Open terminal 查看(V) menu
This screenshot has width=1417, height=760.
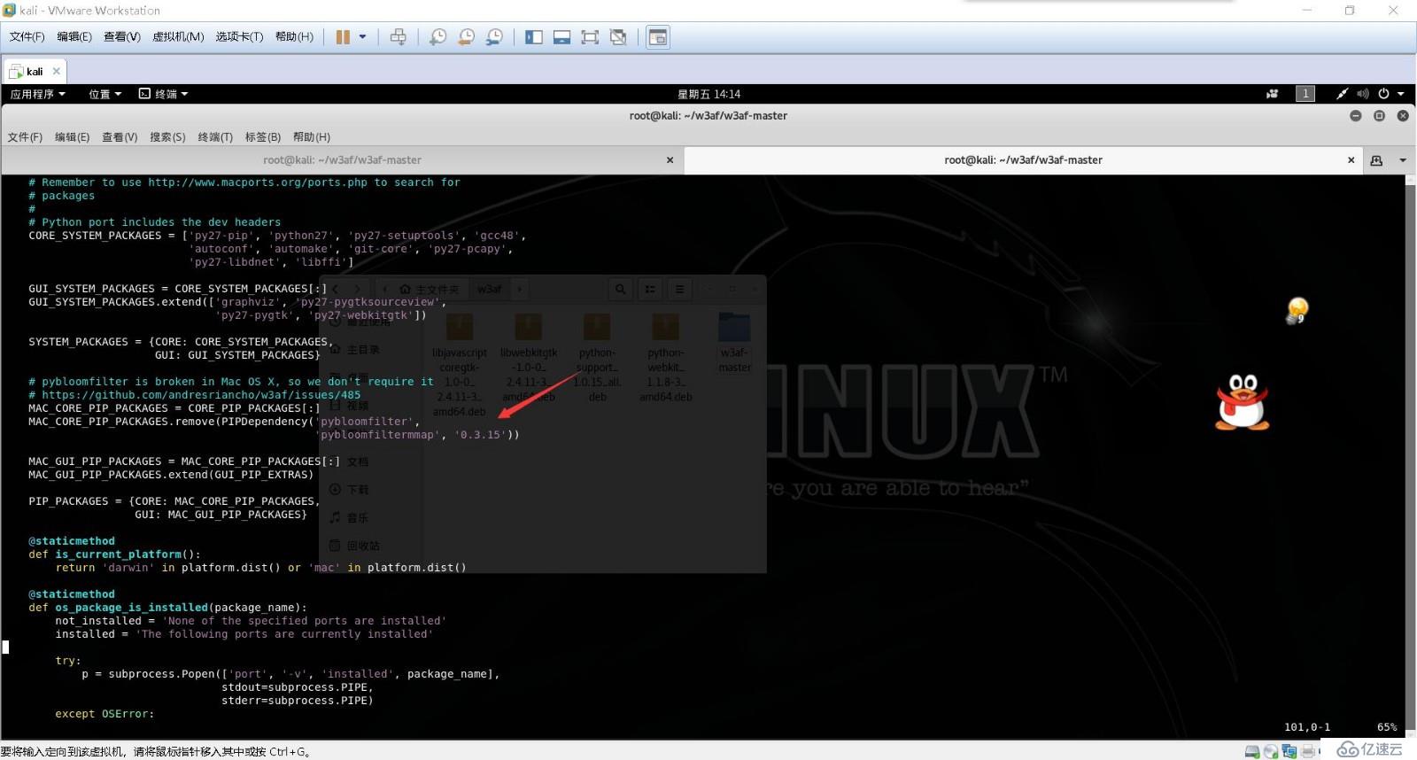click(120, 137)
